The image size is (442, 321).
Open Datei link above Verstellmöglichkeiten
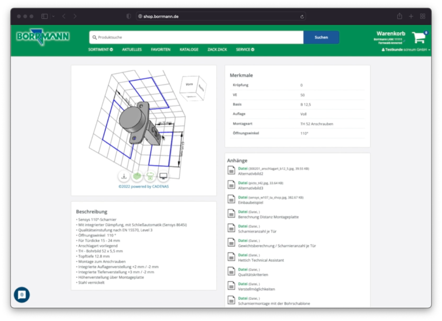pyautogui.click(x=243, y=284)
